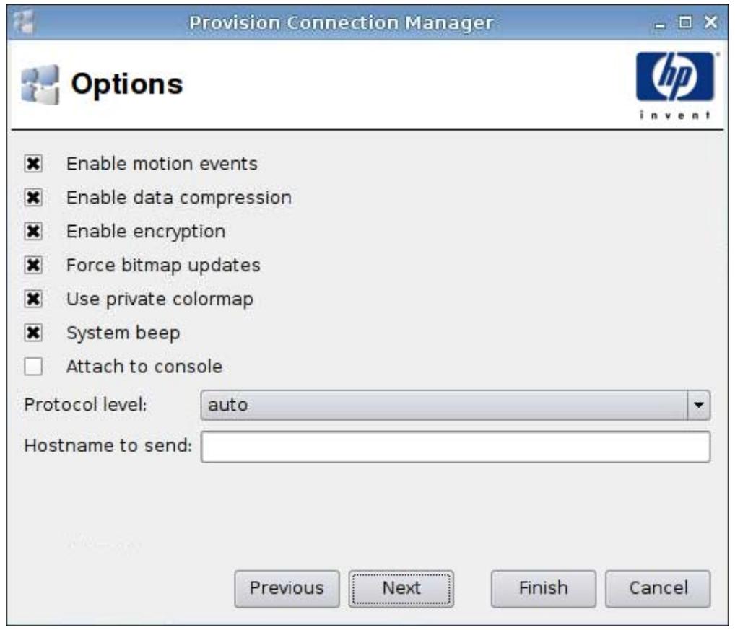Click the Finish button

(543, 588)
